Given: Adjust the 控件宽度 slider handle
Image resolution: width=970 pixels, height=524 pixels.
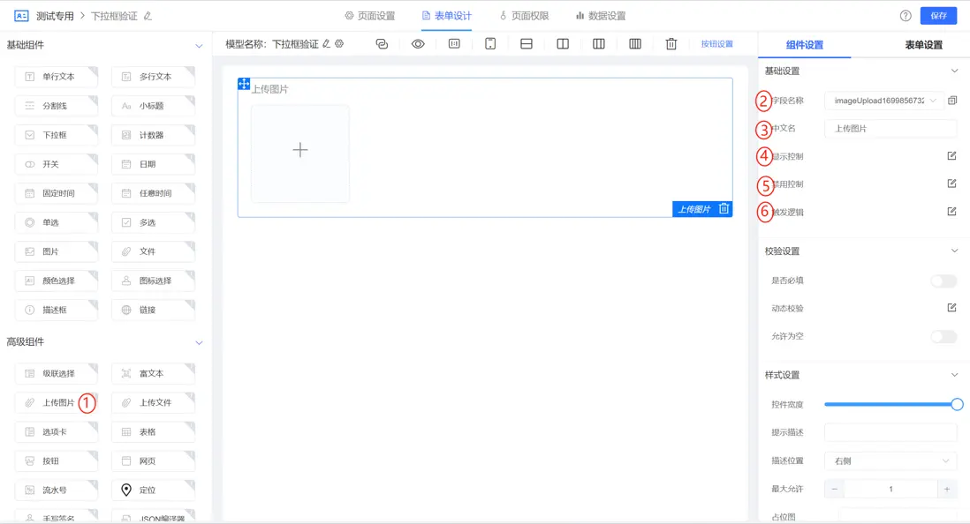Looking at the screenshot, I should [x=957, y=405].
